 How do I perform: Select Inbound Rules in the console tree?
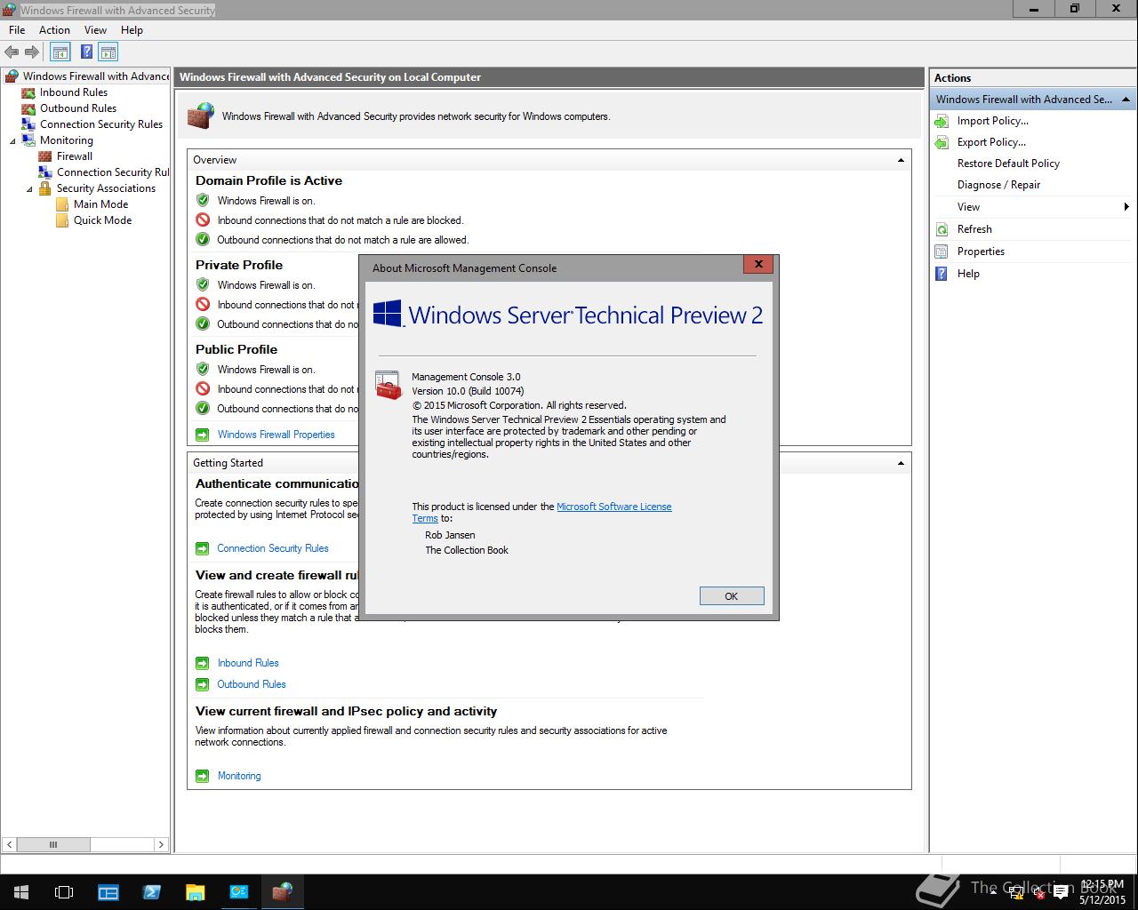[x=73, y=92]
